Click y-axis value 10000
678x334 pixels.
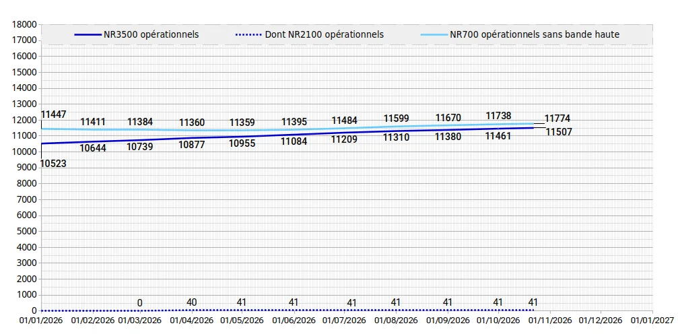(26, 152)
